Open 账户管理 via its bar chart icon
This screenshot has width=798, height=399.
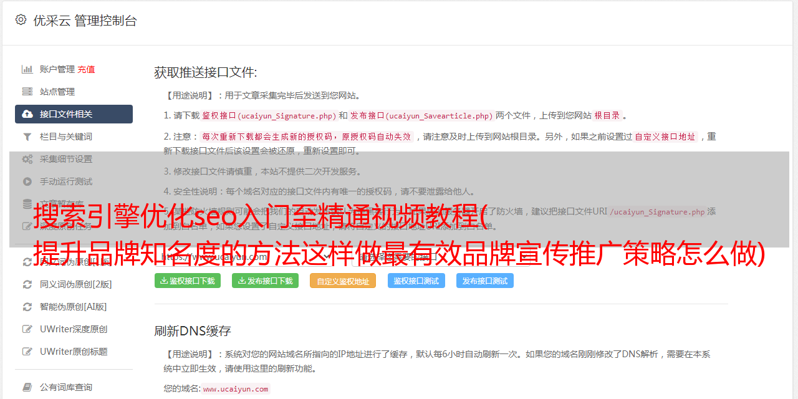tap(27, 69)
